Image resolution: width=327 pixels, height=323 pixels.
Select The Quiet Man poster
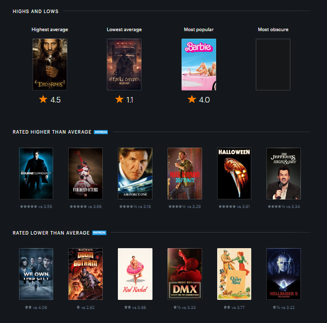(x=234, y=274)
